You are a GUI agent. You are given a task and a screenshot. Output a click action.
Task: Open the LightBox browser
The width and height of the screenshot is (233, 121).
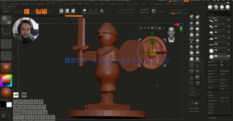pyautogui.click(x=6, y=11)
